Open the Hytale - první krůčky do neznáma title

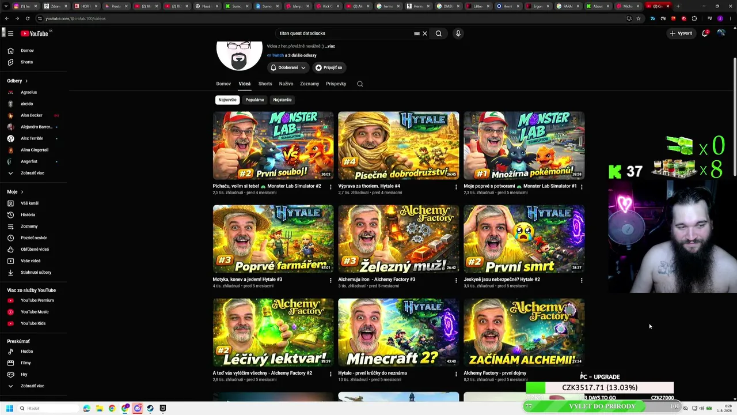[373, 373]
